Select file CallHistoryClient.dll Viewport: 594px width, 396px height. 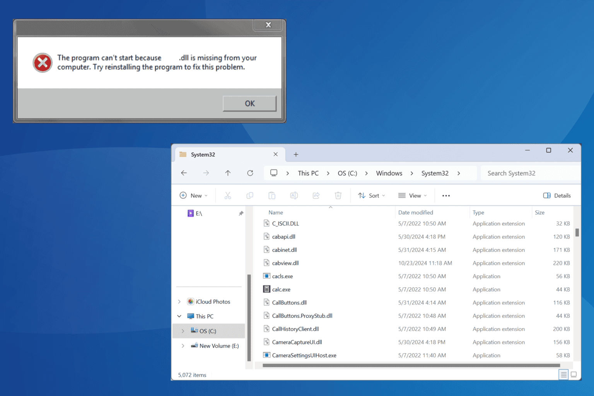pos(295,329)
